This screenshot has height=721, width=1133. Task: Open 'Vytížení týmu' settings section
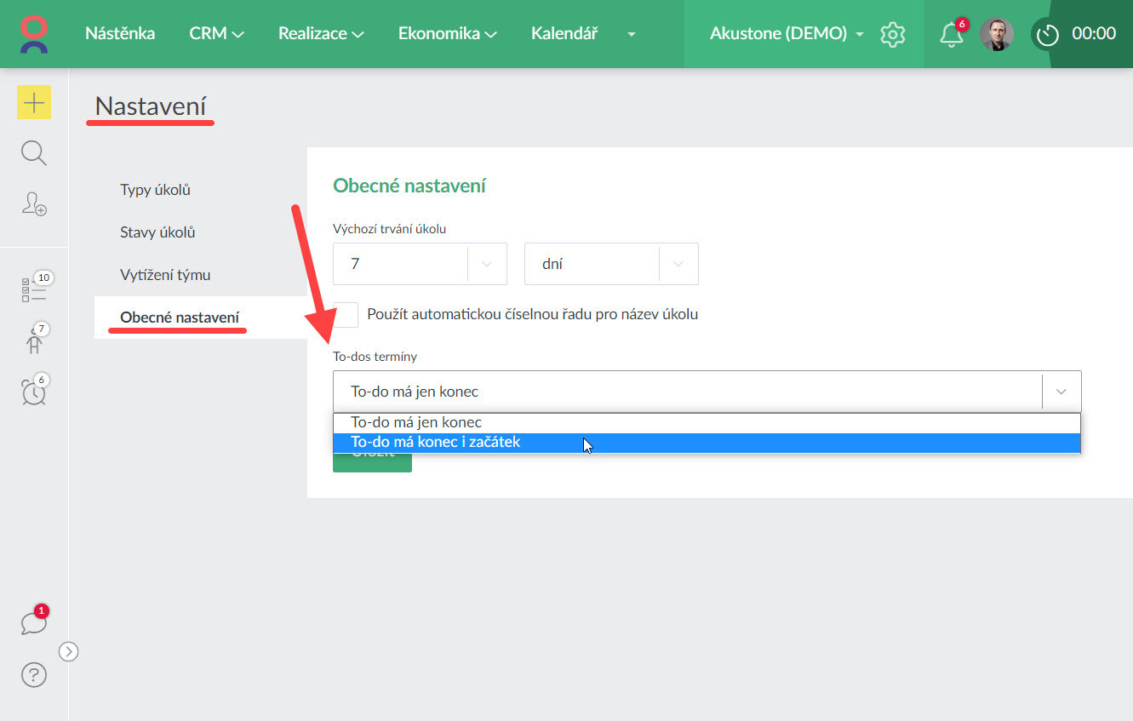point(165,275)
